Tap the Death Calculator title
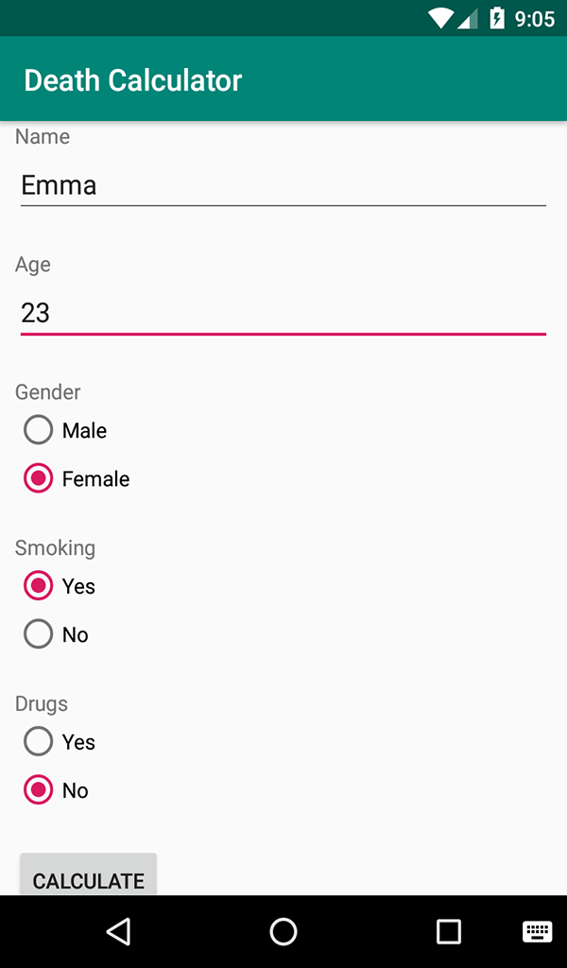The height and width of the screenshot is (968, 567). coord(132,80)
